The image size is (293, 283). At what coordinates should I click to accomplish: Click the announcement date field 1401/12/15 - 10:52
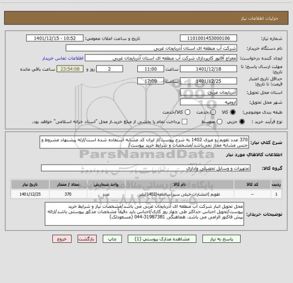pyautogui.click(x=55, y=38)
